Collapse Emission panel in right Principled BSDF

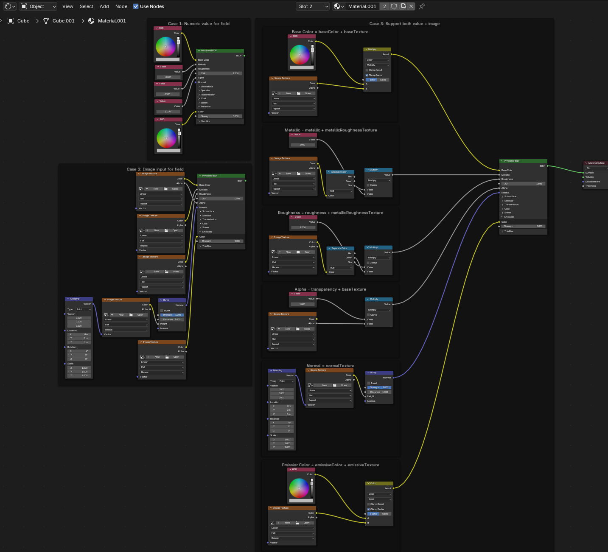pos(503,217)
